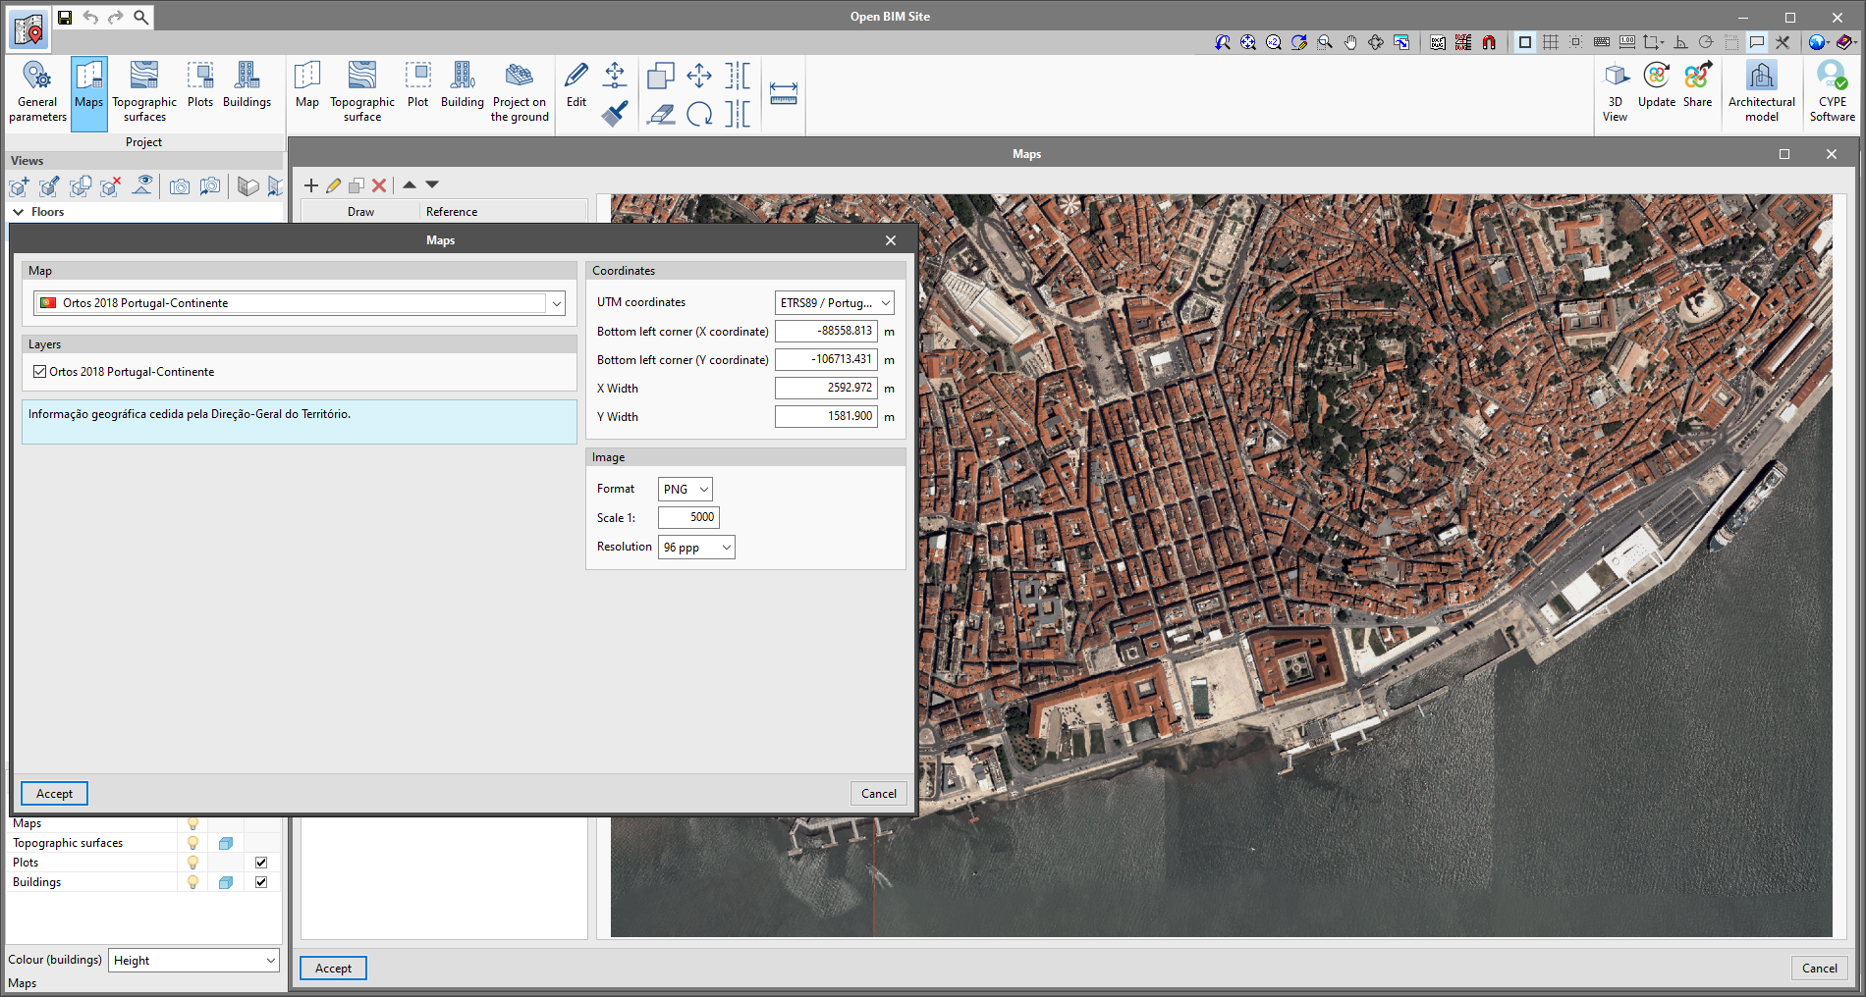
Task: Click the Update BIM project icon
Action: coord(1657,84)
